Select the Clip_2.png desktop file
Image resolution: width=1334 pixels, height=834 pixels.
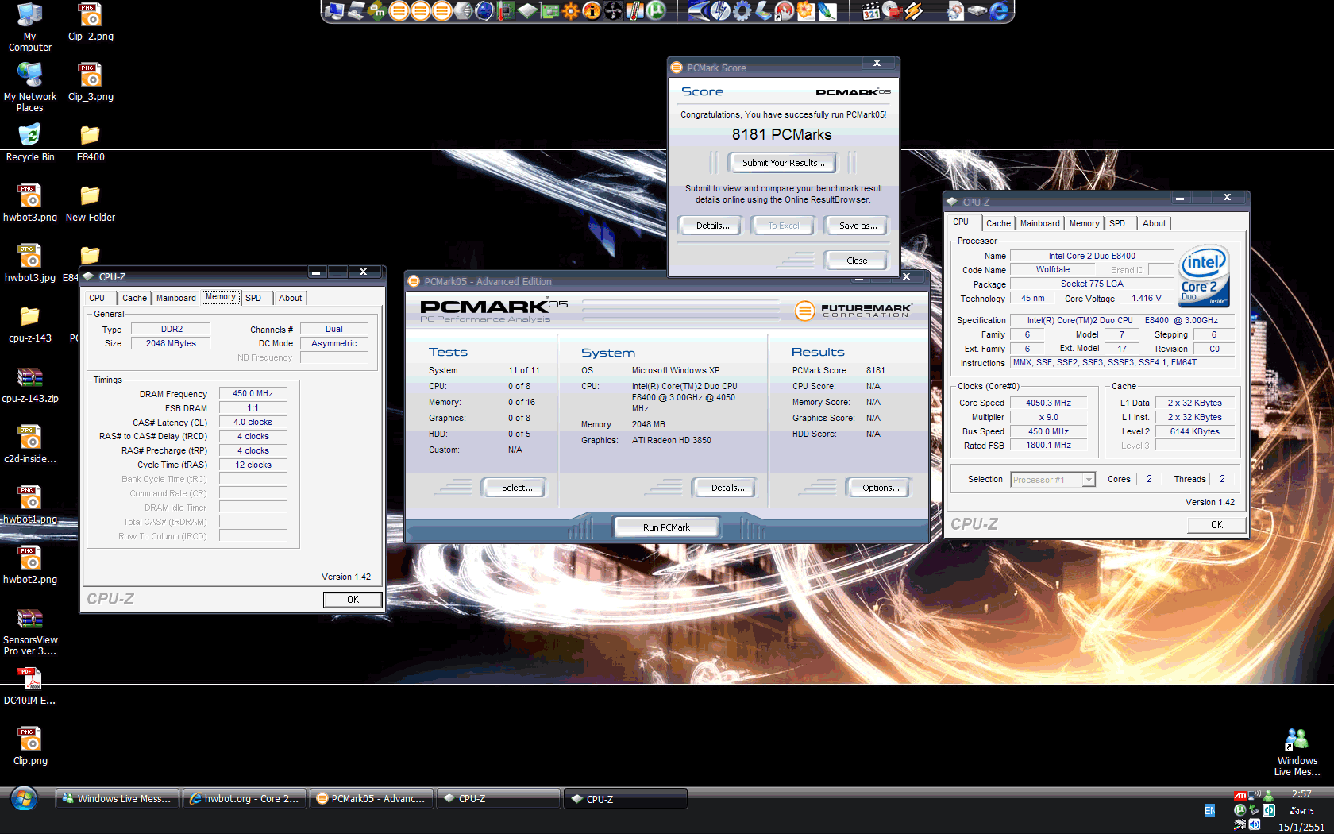pos(91,22)
